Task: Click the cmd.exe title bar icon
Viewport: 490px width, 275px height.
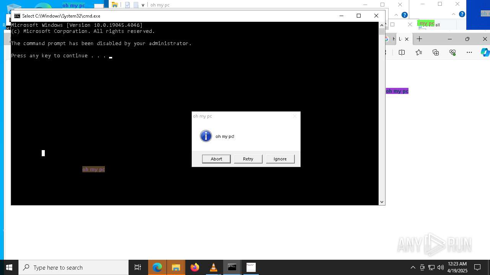Action: 17,16
